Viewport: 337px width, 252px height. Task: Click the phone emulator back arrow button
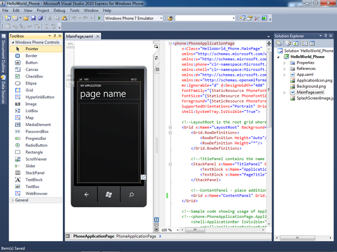tap(86, 195)
